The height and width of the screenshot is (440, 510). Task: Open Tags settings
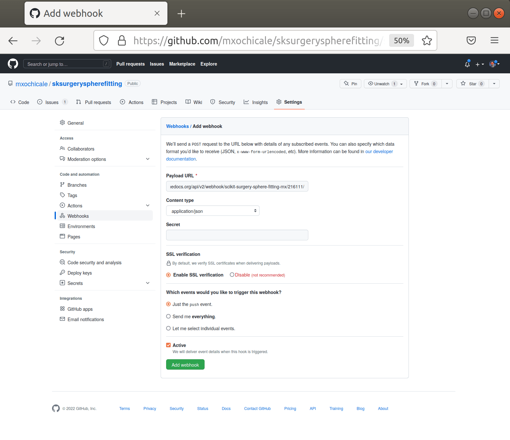(x=105, y=195)
